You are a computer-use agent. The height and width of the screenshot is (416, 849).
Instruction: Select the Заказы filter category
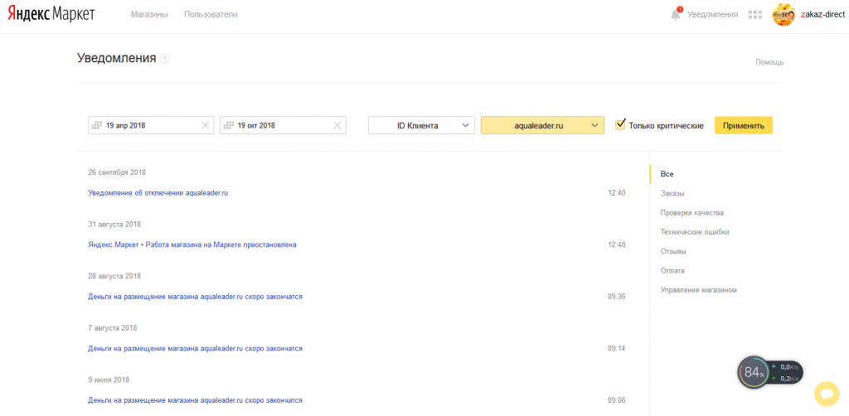click(x=672, y=193)
